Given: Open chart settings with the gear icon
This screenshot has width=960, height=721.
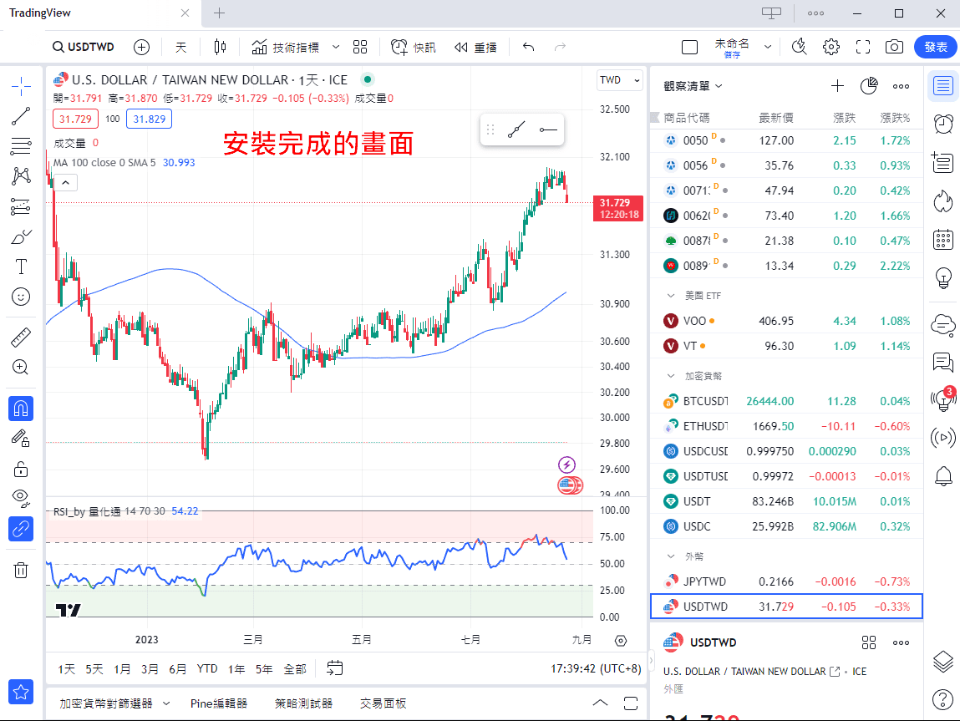Looking at the screenshot, I should [x=830, y=47].
